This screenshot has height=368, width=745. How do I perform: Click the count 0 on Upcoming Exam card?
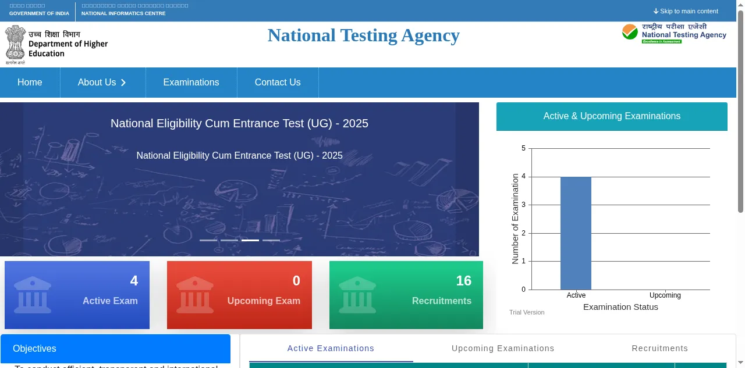coord(296,281)
